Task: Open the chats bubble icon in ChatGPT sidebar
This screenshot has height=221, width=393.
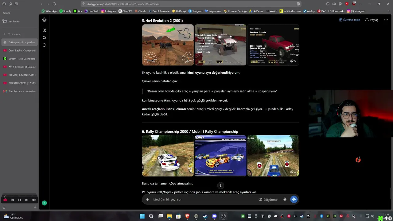Action: [x=45, y=45]
